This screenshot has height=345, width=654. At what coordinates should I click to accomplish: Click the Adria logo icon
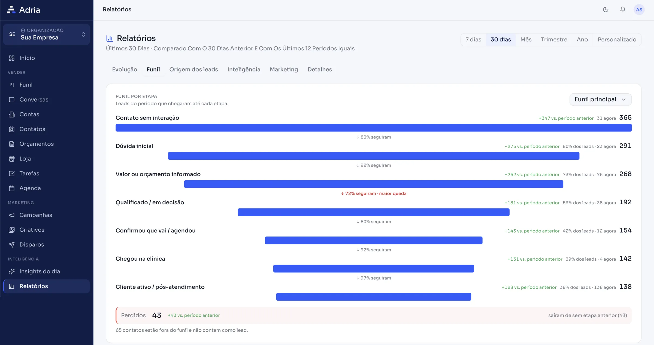pos(11,10)
